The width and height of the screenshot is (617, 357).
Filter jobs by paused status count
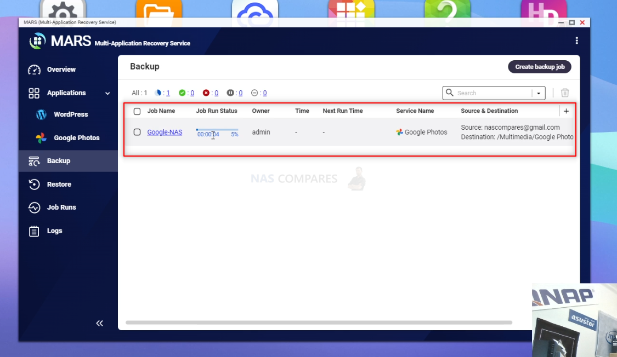pyautogui.click(x=240, y=93)
